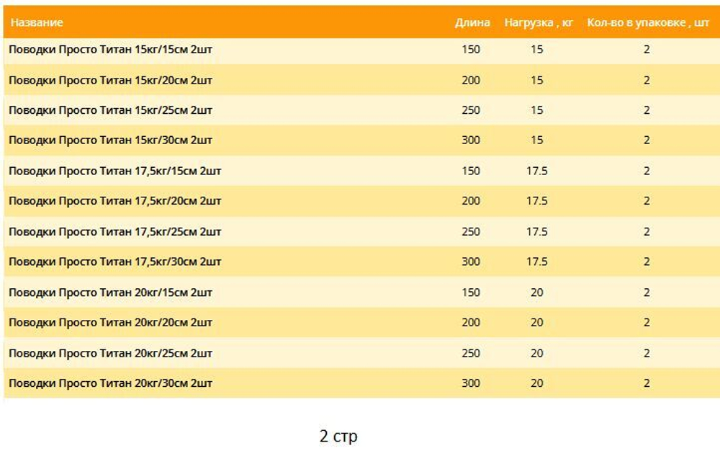Click length 150 in the 20кг/15см row
Image resolution: width=720 pixels, height=469 pixels.
tap(471, 292)
